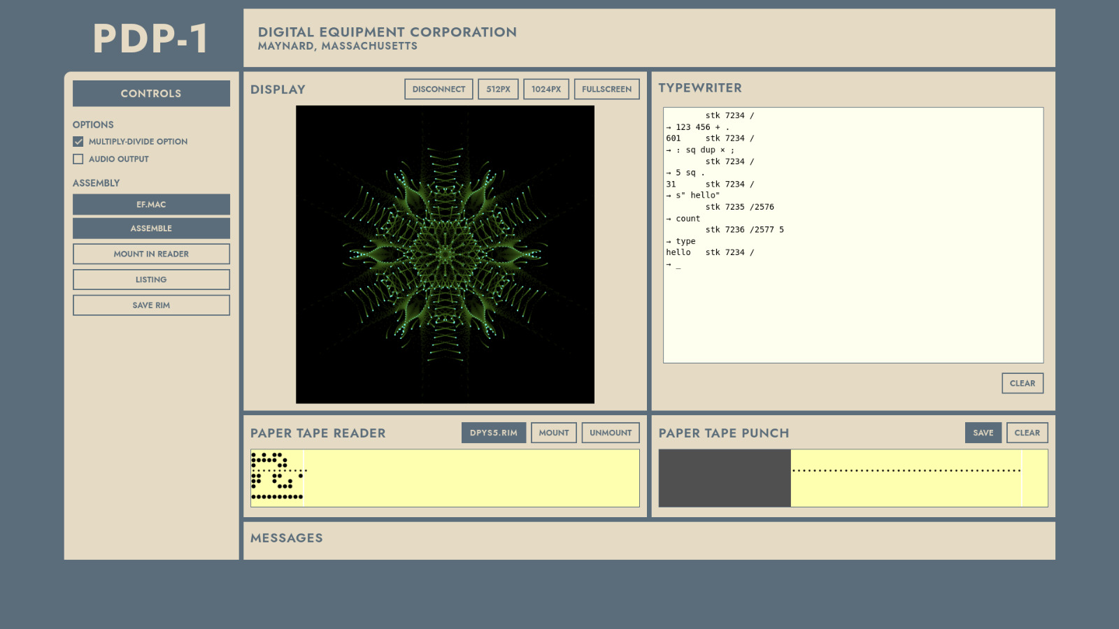Clear the paper tape punch
The image size is (1119, 629).
click(x=1027, y=433)
